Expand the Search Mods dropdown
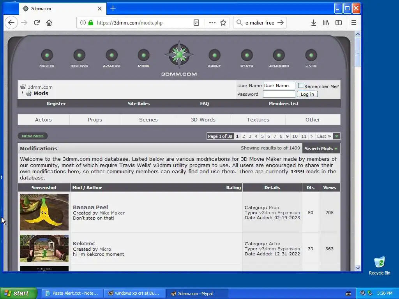This screenshot has height=299, width=399. [321, 149]
